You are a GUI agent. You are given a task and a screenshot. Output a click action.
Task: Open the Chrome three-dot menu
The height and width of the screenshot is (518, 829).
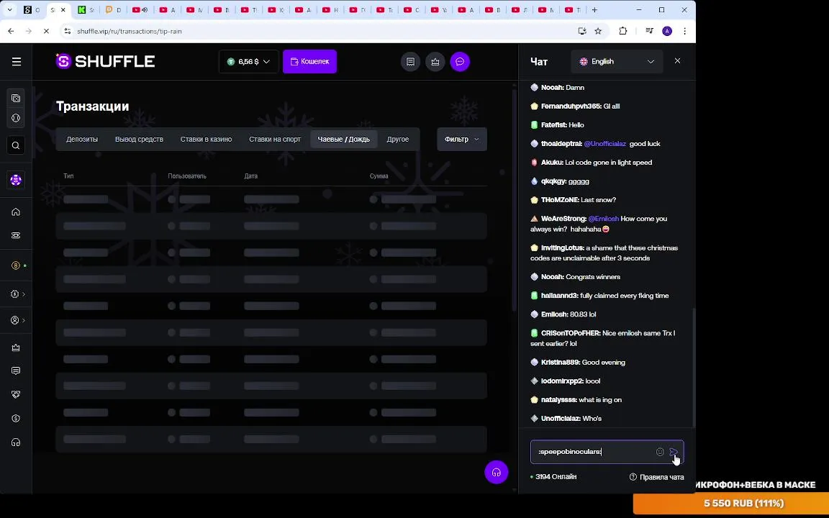[684, 31]
